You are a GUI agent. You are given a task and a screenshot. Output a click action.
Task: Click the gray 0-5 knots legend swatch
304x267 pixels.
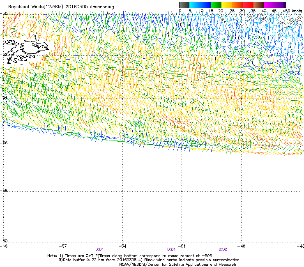(x=184, y=5)
